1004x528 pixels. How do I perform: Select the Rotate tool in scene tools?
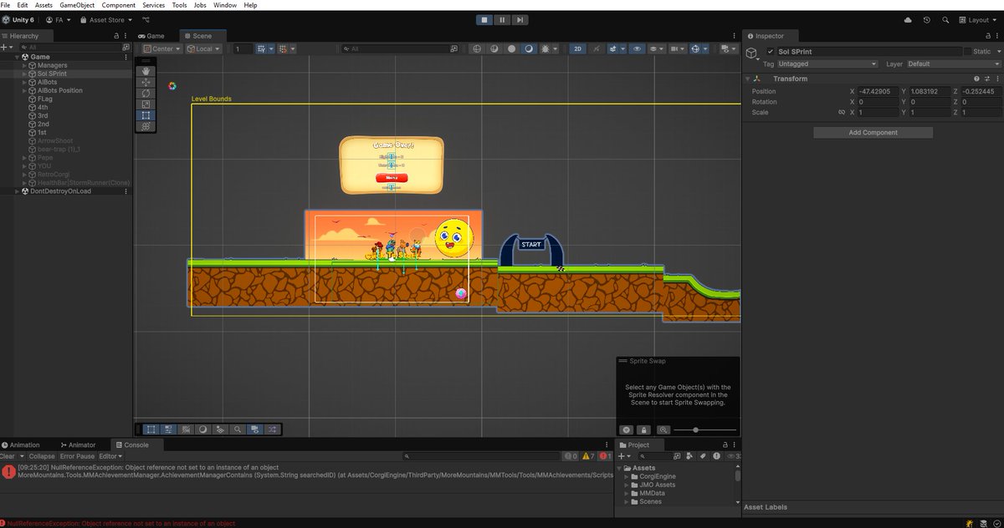(146, 94)
